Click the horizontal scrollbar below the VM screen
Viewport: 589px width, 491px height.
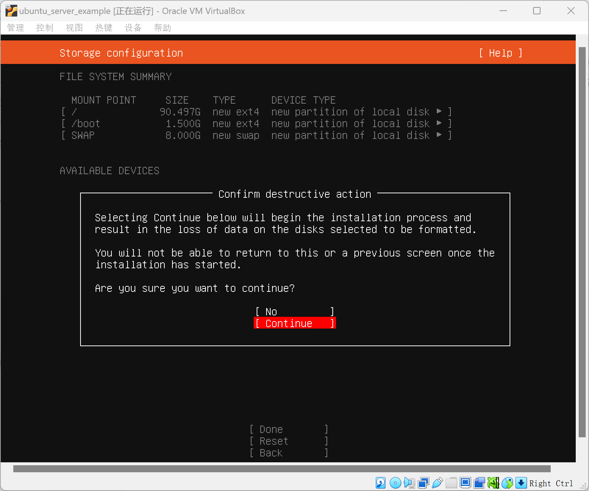click(x=282, y=469)
